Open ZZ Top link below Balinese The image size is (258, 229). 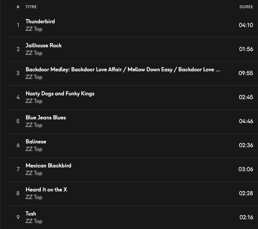(x=34, y=149)
